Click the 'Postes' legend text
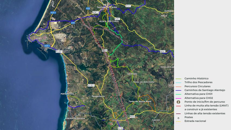 click(x=189, y=117)
